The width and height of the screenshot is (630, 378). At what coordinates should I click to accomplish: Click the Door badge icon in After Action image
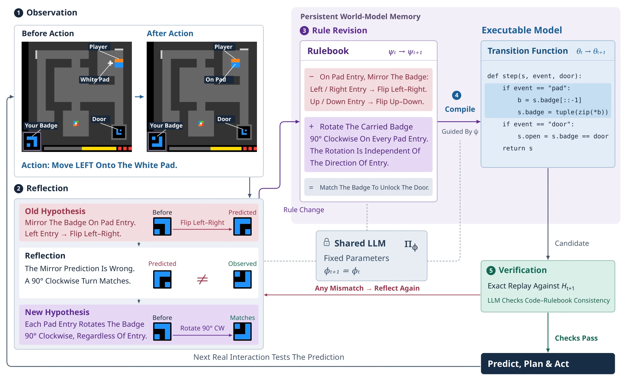(x=244, y=132)
